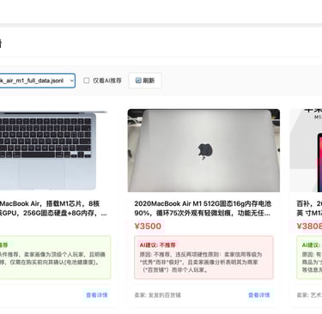Open 查看详情 for the 256G固态硬盘+8G内存 card
Viewport: 322px width, 314px height.
click(97, 295)
